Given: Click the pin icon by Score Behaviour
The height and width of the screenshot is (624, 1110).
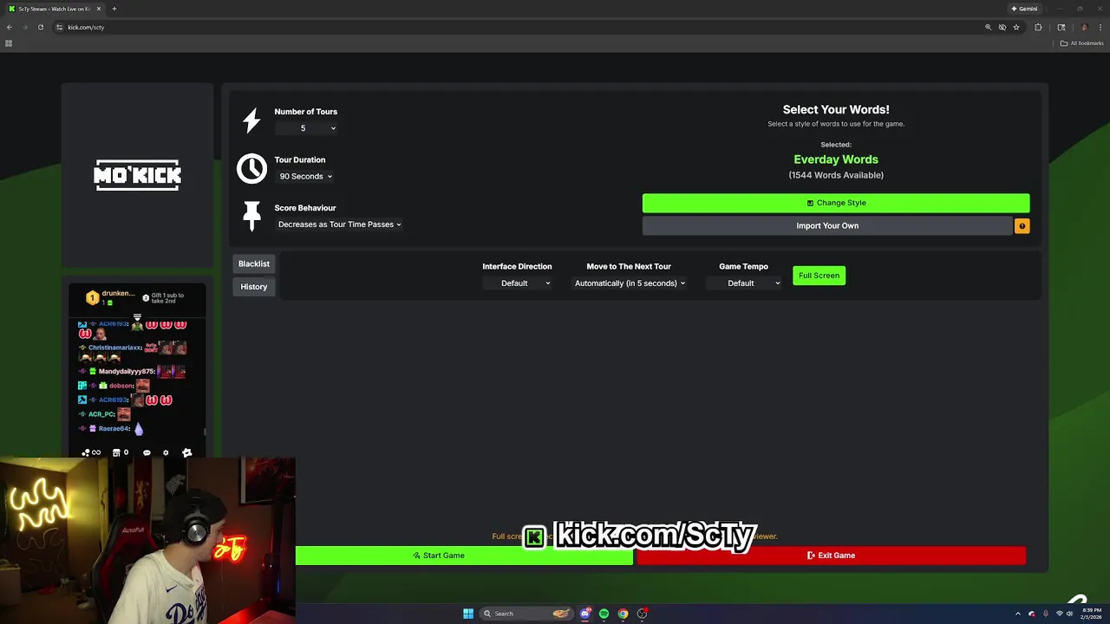Looking at the screenshot, I should [x=251, y=216].
